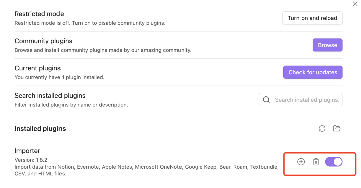Viewport: 361px width, 188px height.
Task: Uninstall Importer with the trash icon
Action: tap(316, 162)
